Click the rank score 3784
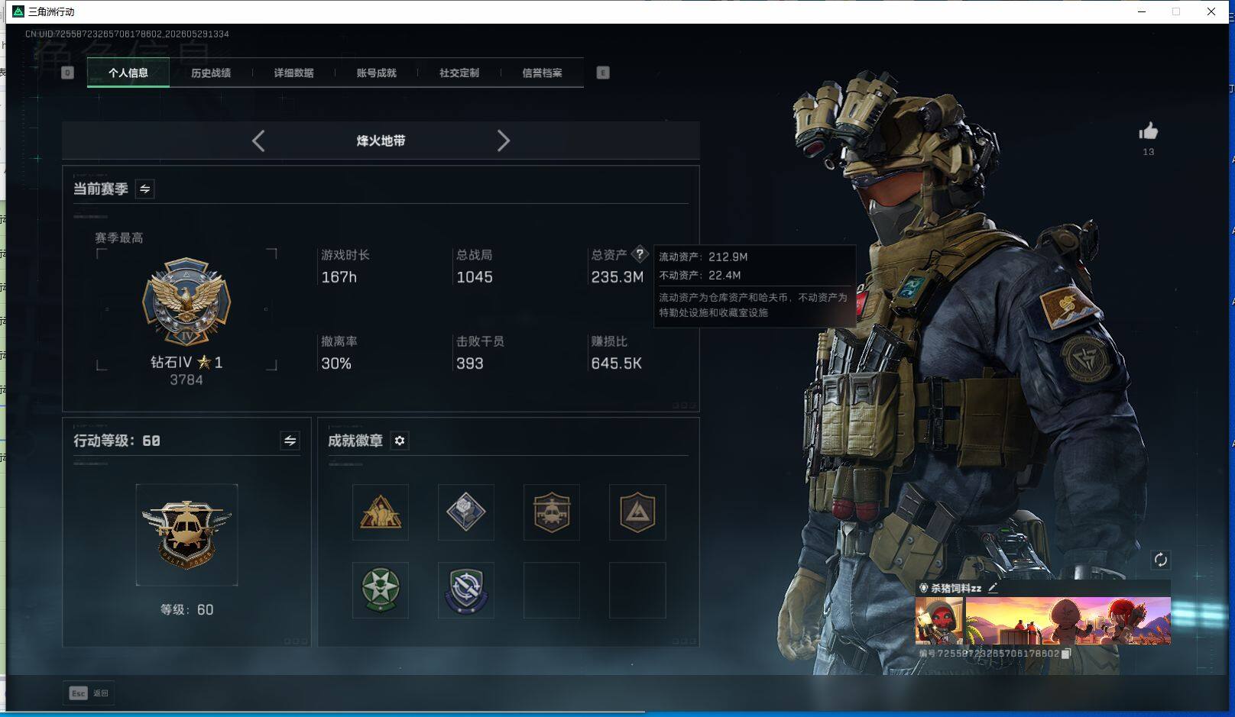The width and height of the screenshot is (1235, 717). tap(186, 379)
